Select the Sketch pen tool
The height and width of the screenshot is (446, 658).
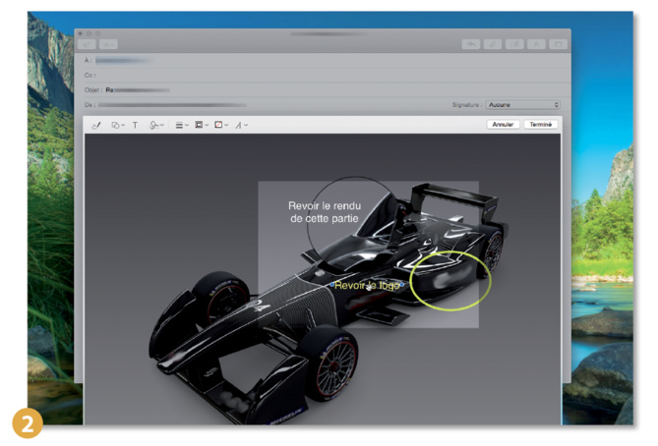[96, 126]
